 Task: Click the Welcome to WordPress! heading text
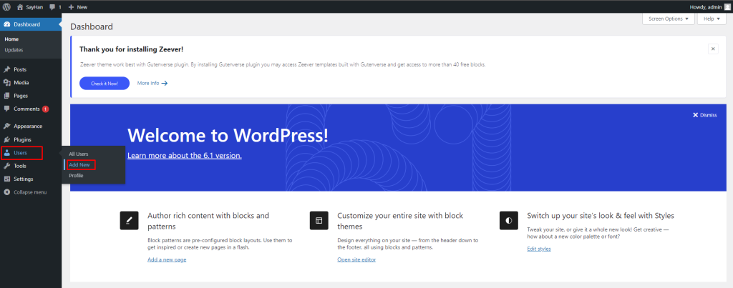pyautogui.click(x=228, y=135)
